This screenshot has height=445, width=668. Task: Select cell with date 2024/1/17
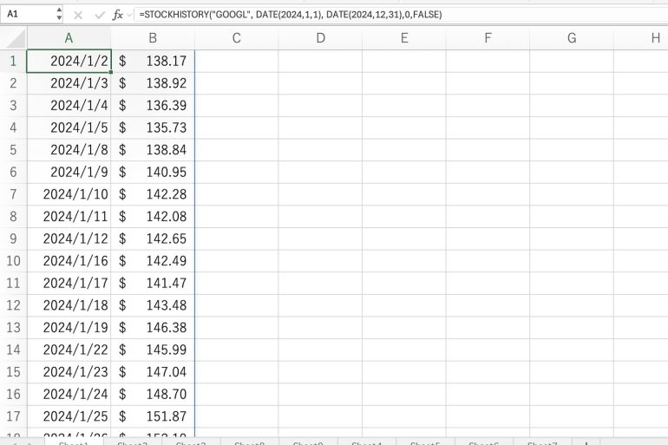pyautogui.click(x=69, y=283)
